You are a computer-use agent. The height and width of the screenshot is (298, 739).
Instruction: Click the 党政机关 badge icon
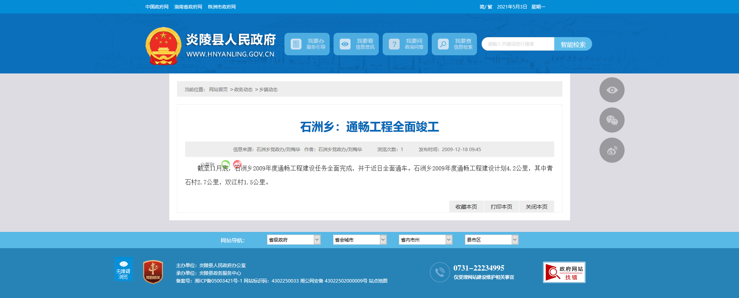(153, 272)
